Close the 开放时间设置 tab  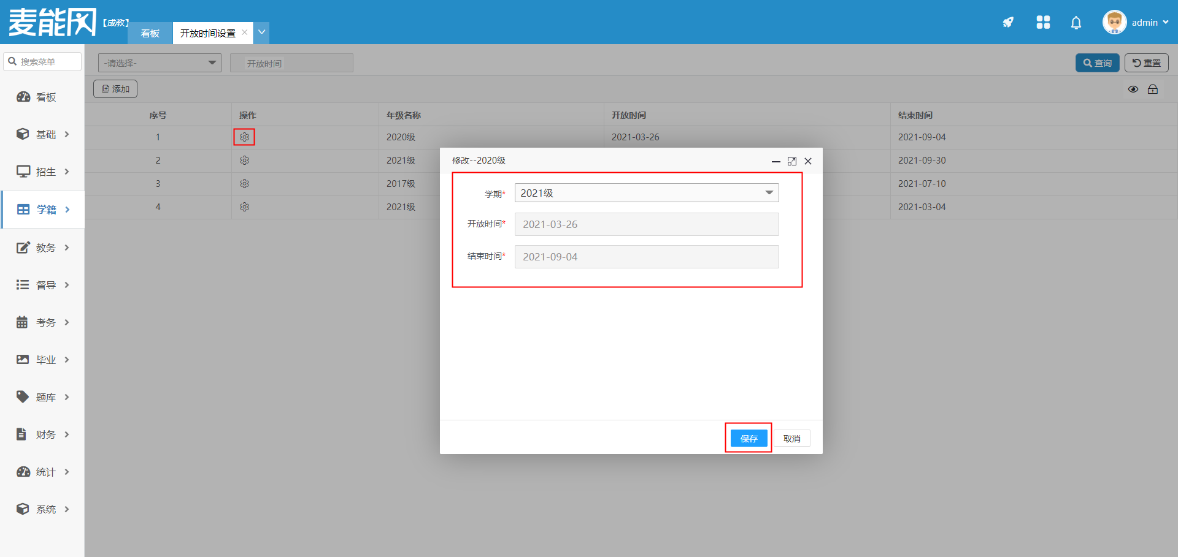pyautogui.click(x=245, y=32)
